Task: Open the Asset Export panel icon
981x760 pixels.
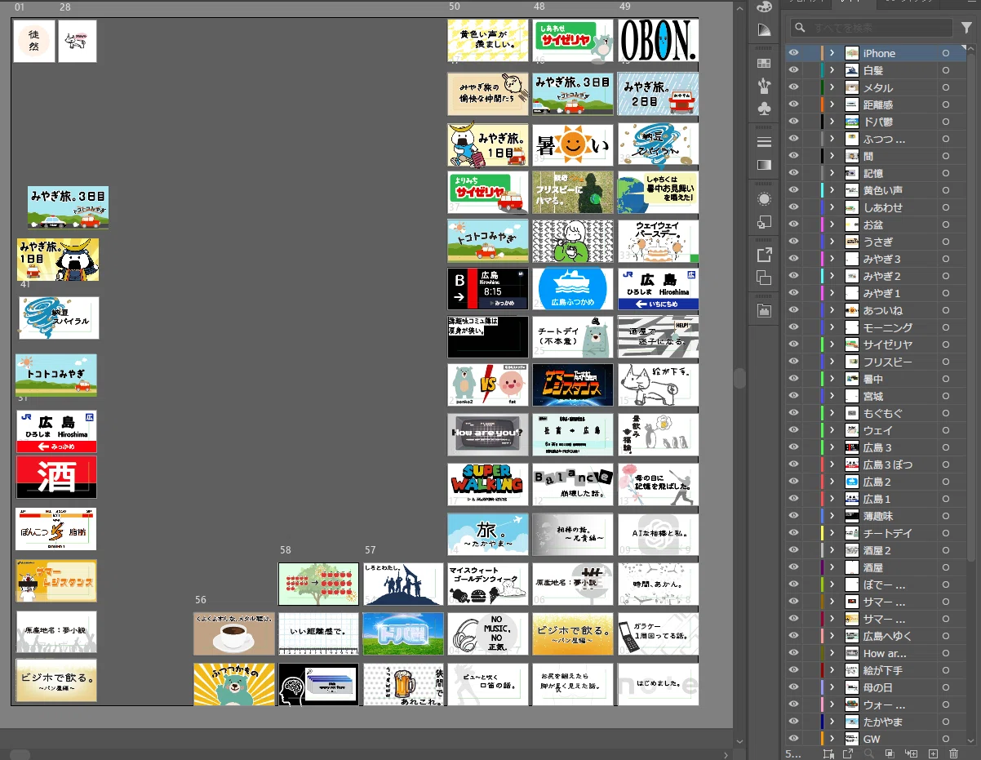Action: (764, 255)
